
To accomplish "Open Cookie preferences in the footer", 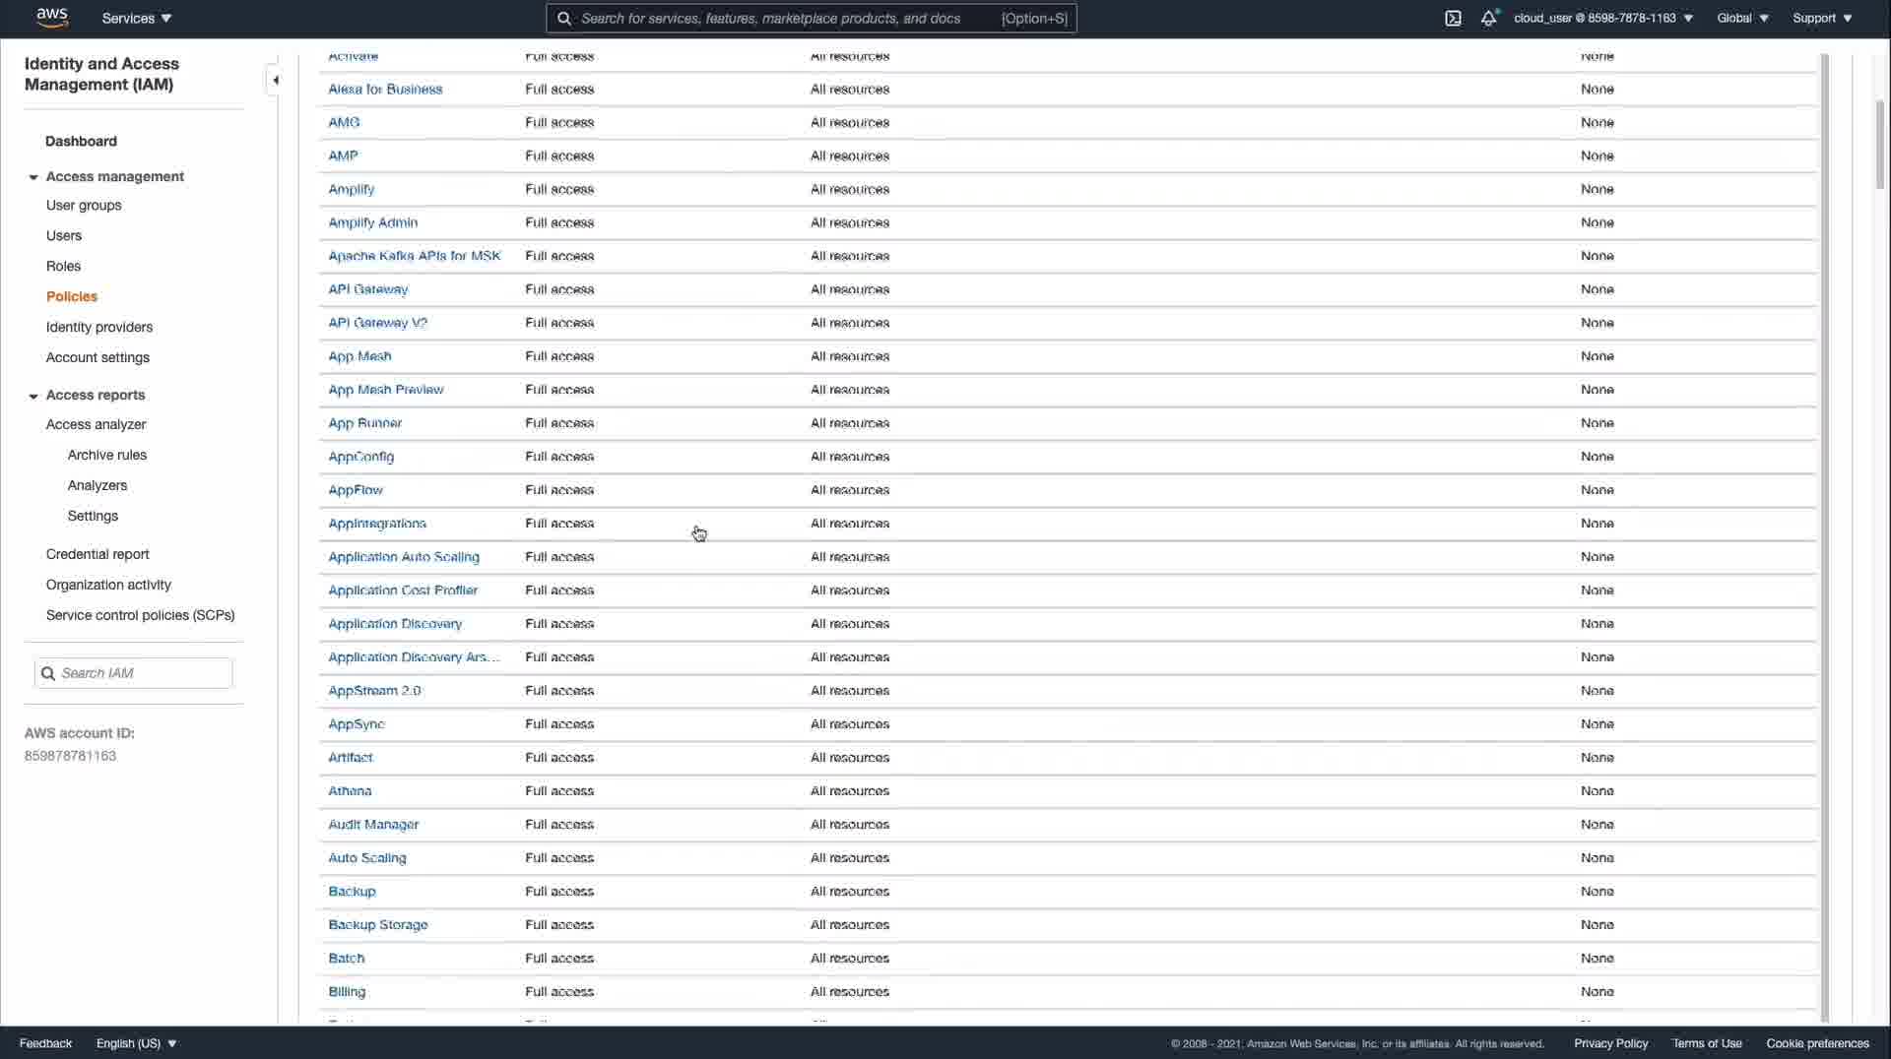I will pyautogui.click(x=1817, y=1043).
